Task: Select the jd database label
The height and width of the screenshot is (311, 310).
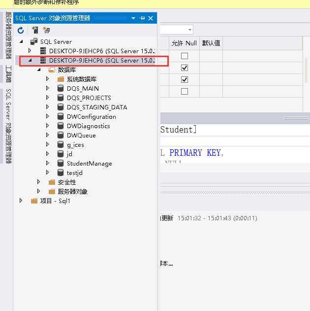Action: [69, 154]
